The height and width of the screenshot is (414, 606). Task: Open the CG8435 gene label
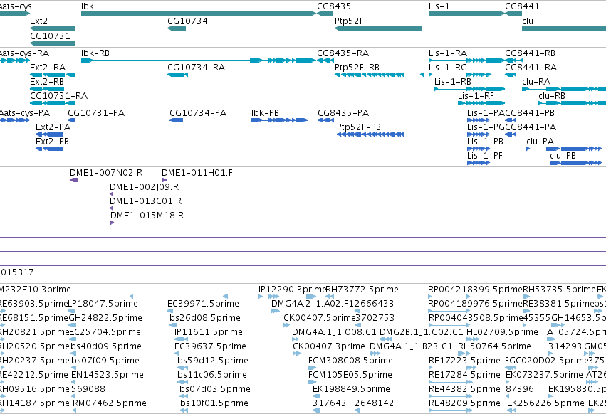334,6
